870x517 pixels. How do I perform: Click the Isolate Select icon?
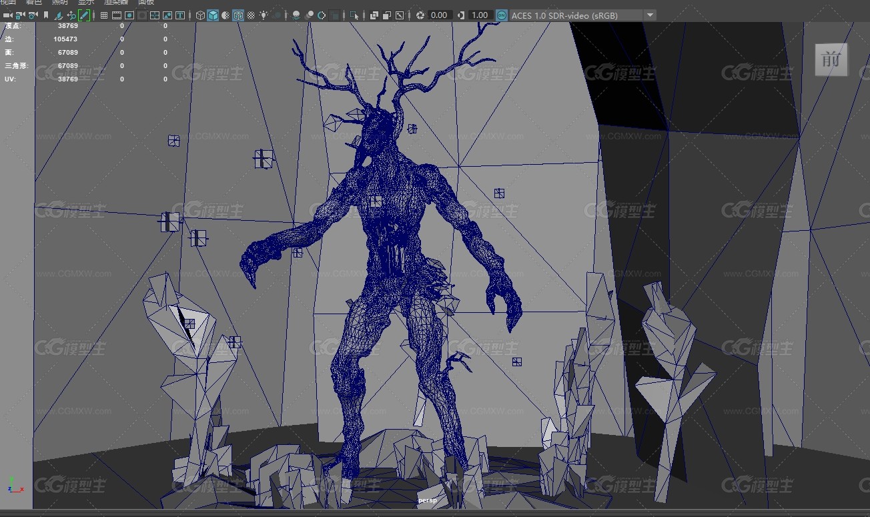(354, 15)
